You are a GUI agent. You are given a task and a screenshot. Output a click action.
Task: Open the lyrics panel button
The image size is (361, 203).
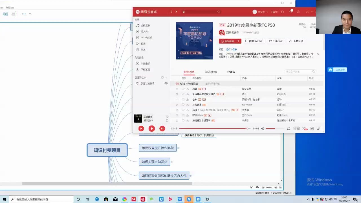312,129
